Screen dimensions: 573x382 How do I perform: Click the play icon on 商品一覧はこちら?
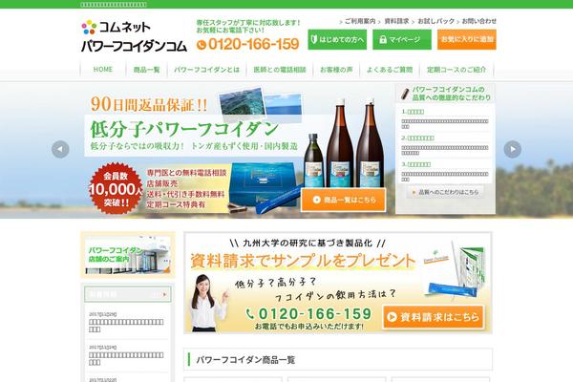(316, 200)
